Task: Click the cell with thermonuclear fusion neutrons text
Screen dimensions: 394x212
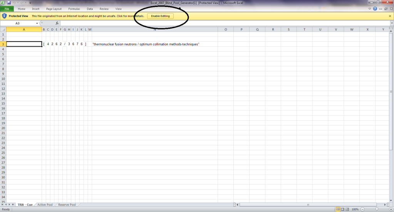Action: tap(155, 44)
